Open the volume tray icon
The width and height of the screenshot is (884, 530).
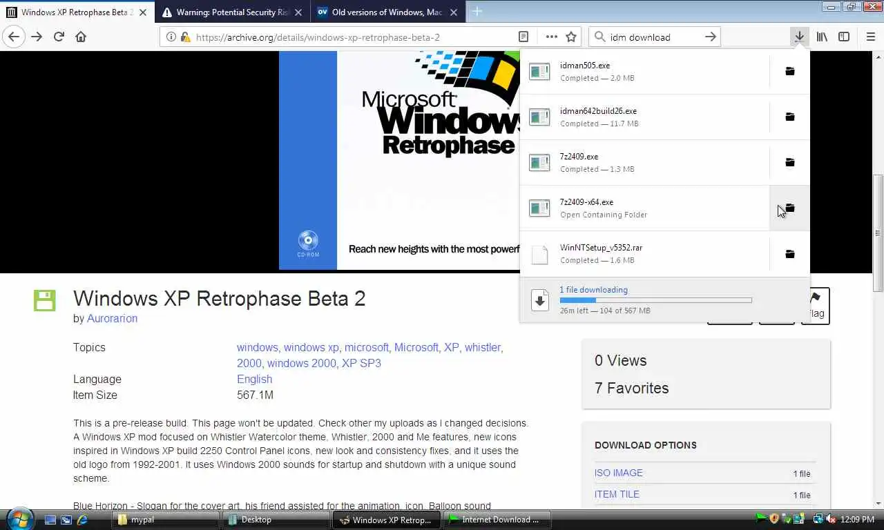tap(830, 519)
